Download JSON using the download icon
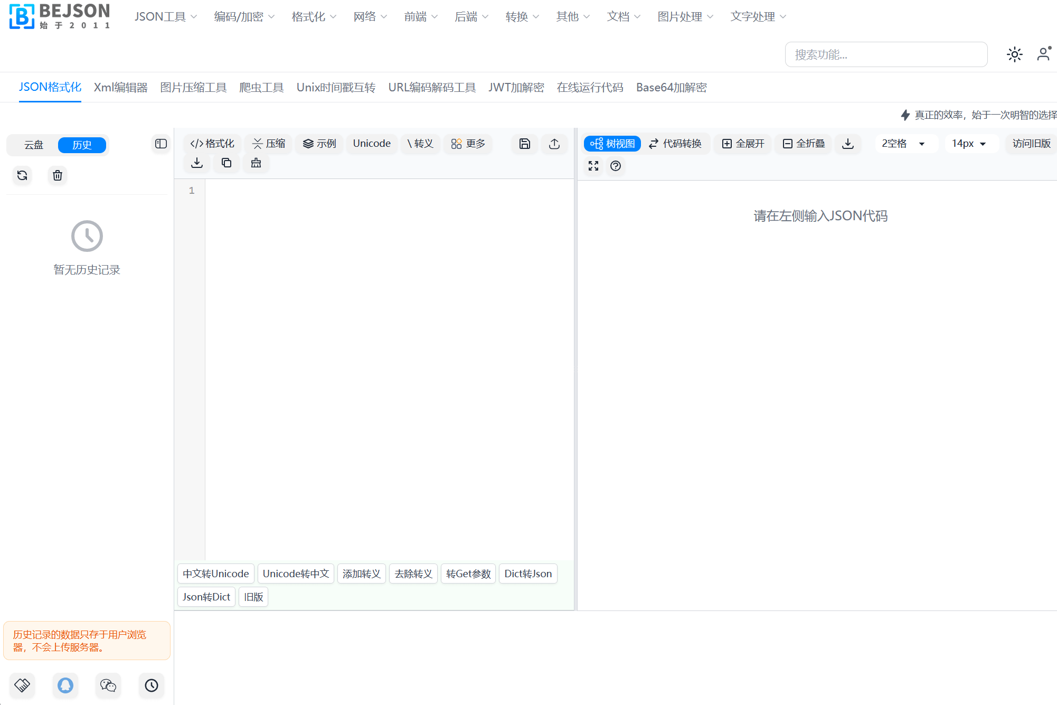This screenshot has width=1057, height=705. pyautogui.click(x=196, y=163)
